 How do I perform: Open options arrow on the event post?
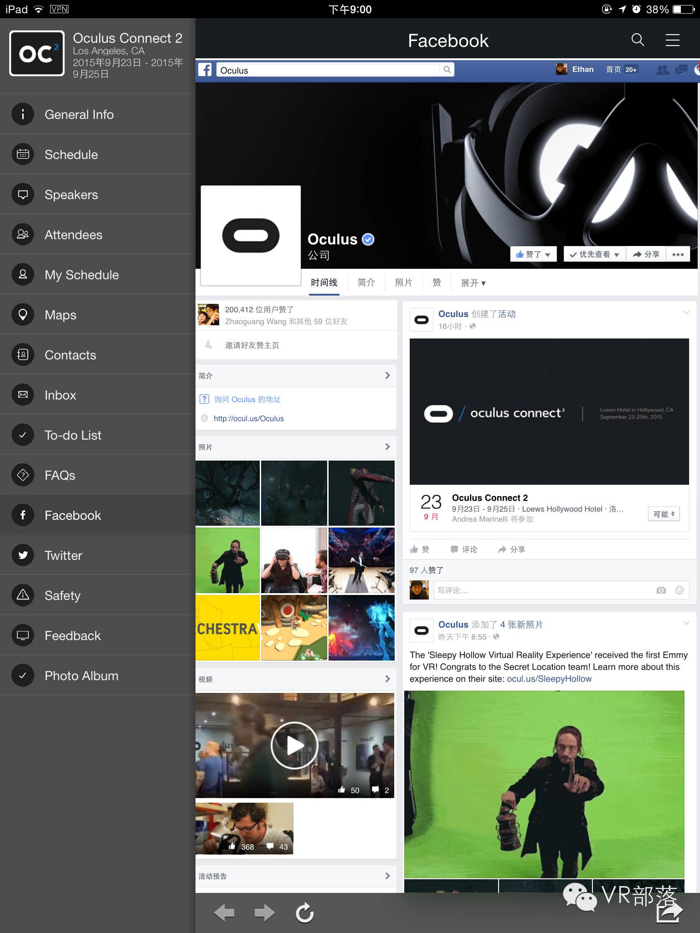click(686, 313)
